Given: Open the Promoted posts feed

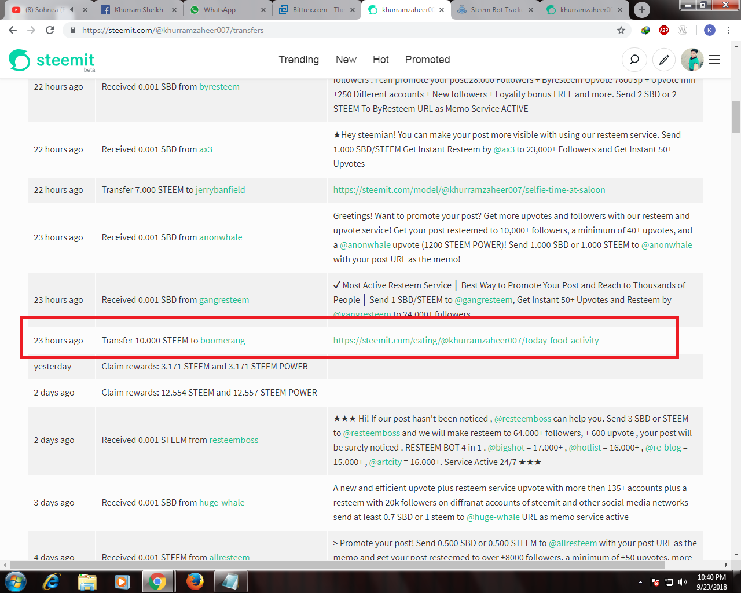Looking at the screenshot, I should click(428, 60).
